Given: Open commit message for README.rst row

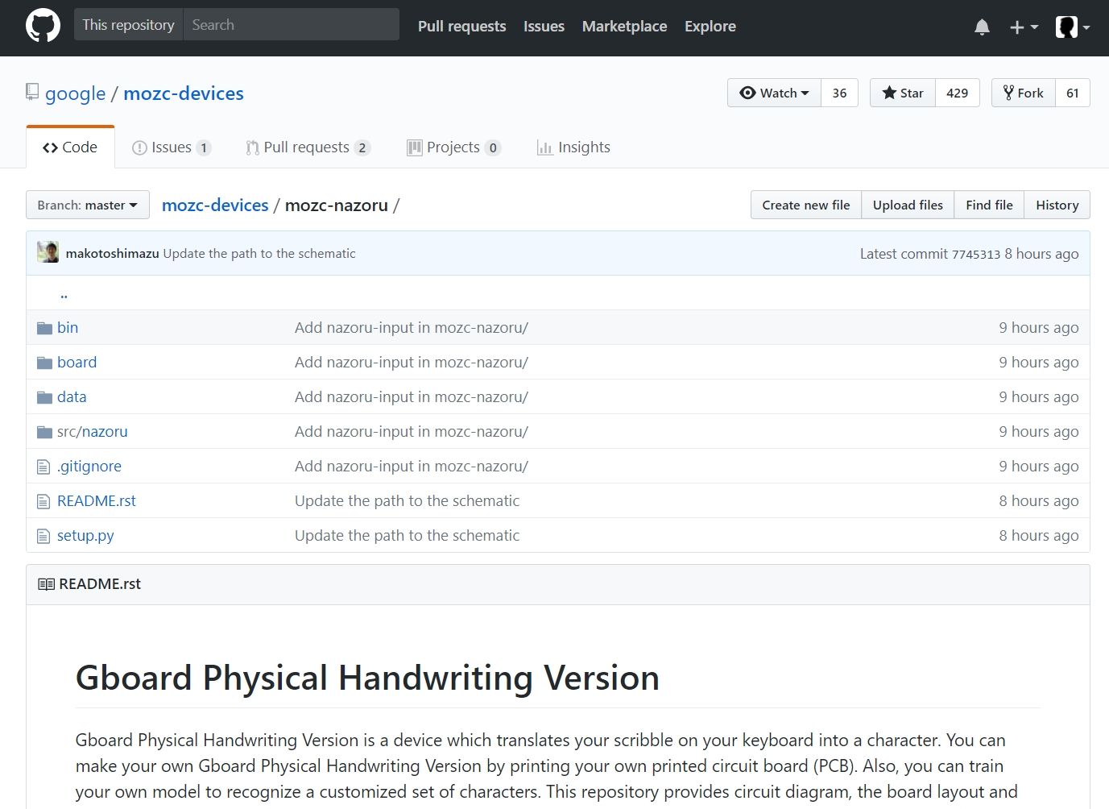Looking at the screenshot, I should point(407,501).
